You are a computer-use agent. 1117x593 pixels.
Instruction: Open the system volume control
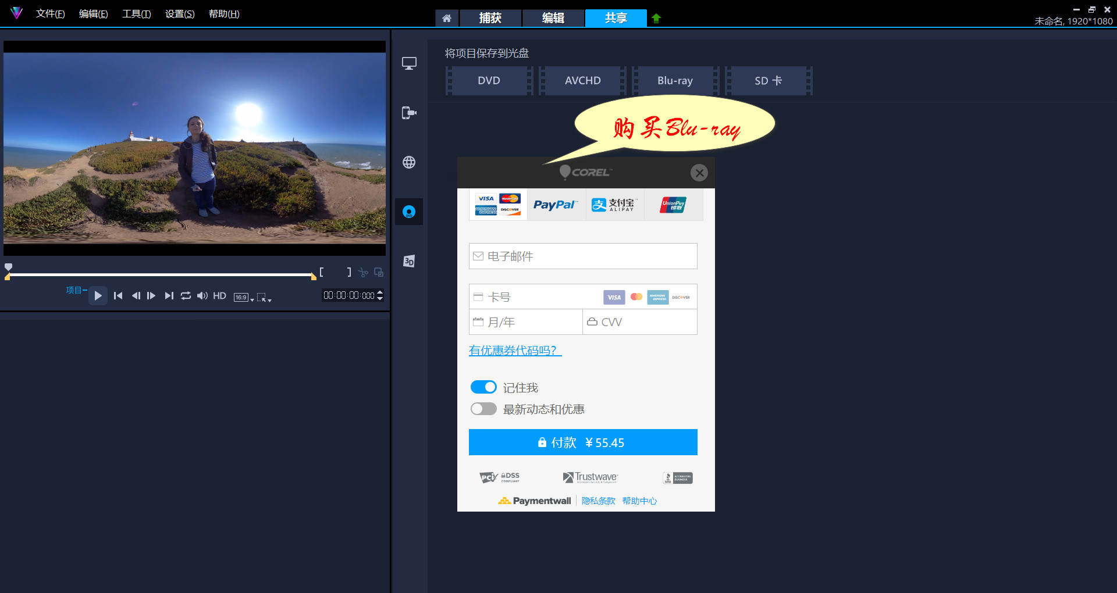[x=202, y=296]
